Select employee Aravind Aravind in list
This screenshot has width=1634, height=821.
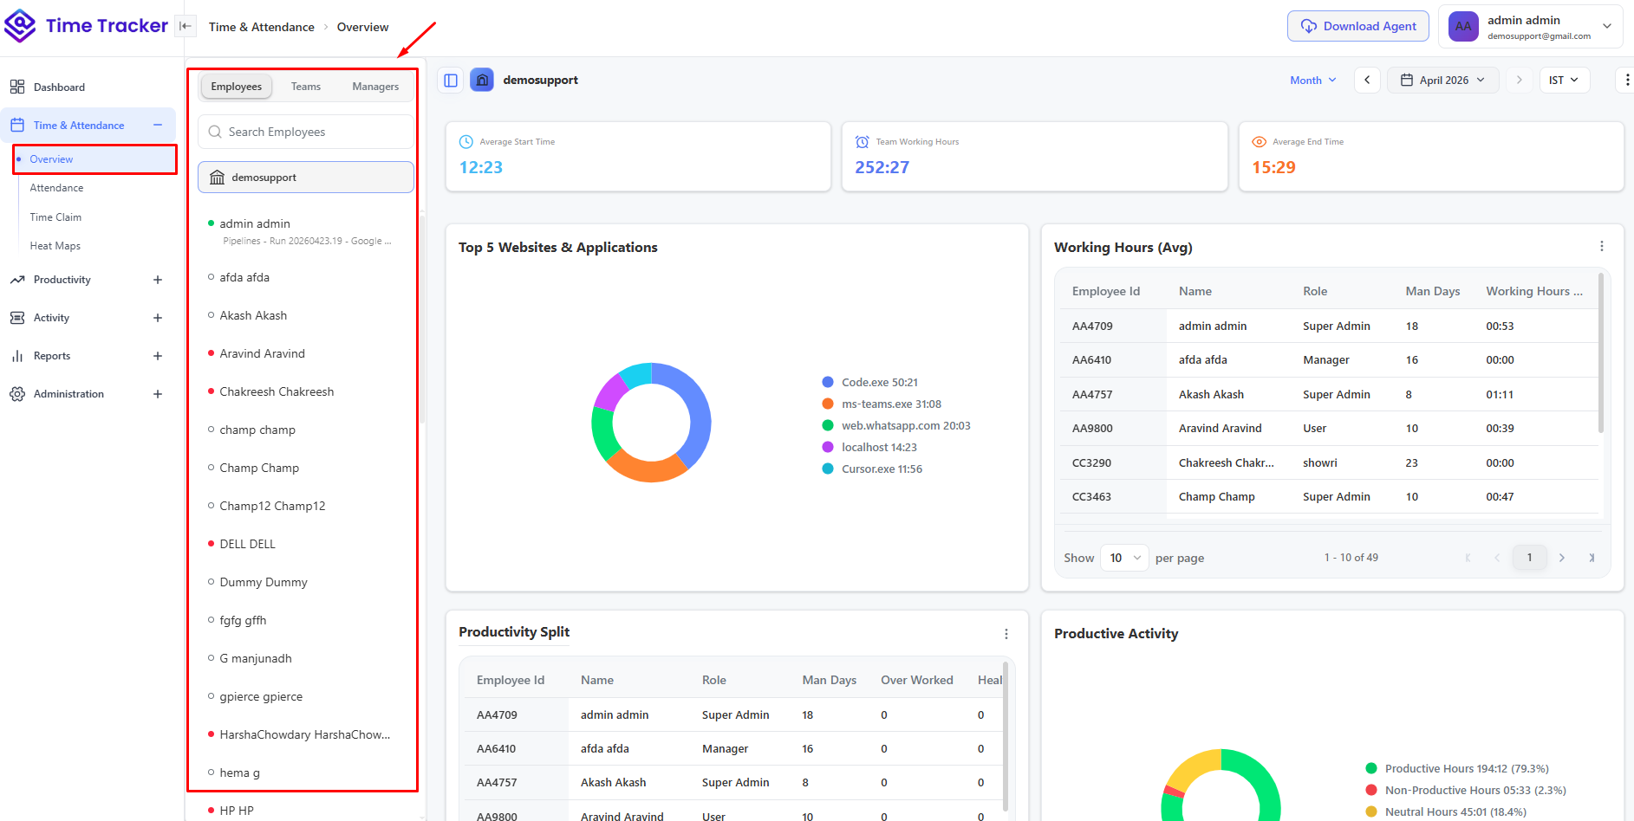[262, 353]
